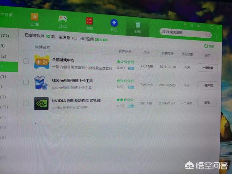Sort by 安装时间 column header
The width and height of the screenshot is (232, 174).
(x=167, y=53)
